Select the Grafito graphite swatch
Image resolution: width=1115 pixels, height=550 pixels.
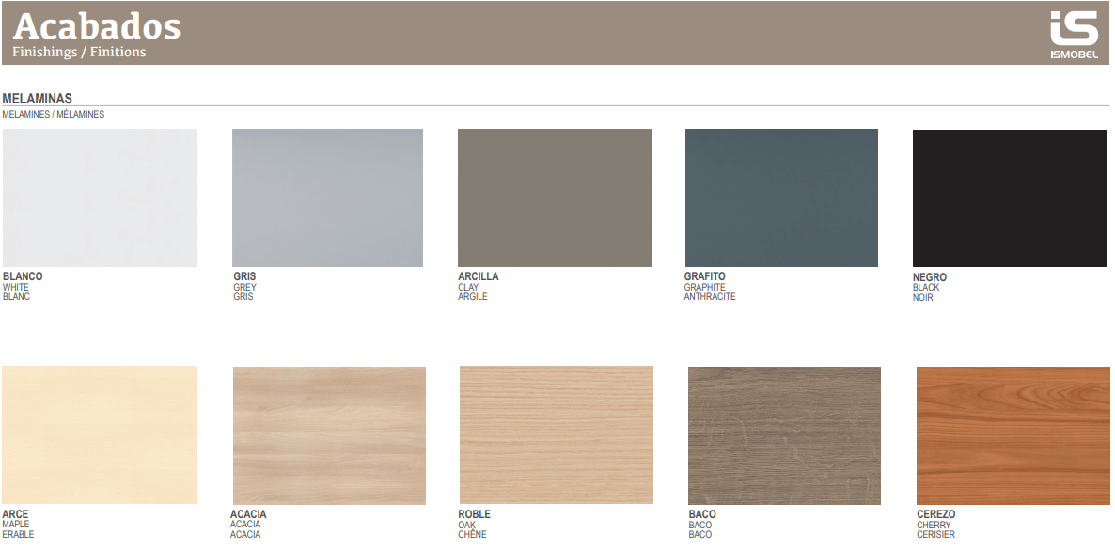(781, 197)
